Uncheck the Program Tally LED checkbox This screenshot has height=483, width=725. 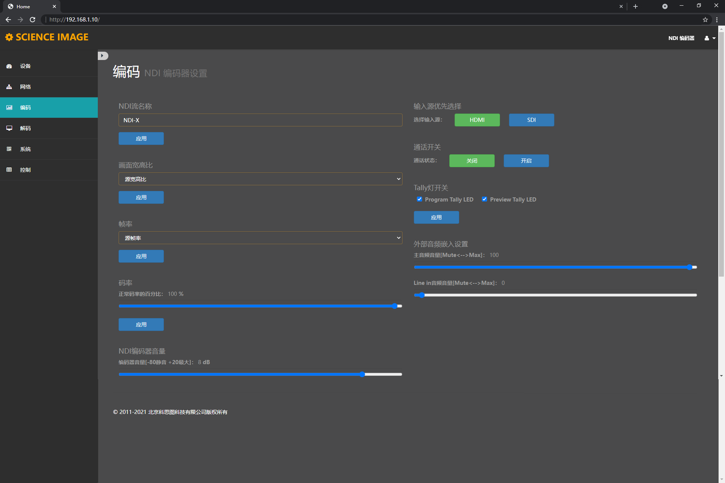point(419,199)
